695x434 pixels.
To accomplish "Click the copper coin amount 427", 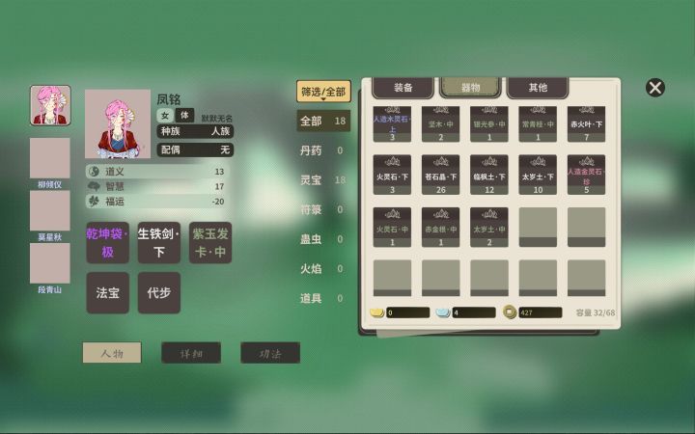I will pyautogui.click(x=540, y=312).
